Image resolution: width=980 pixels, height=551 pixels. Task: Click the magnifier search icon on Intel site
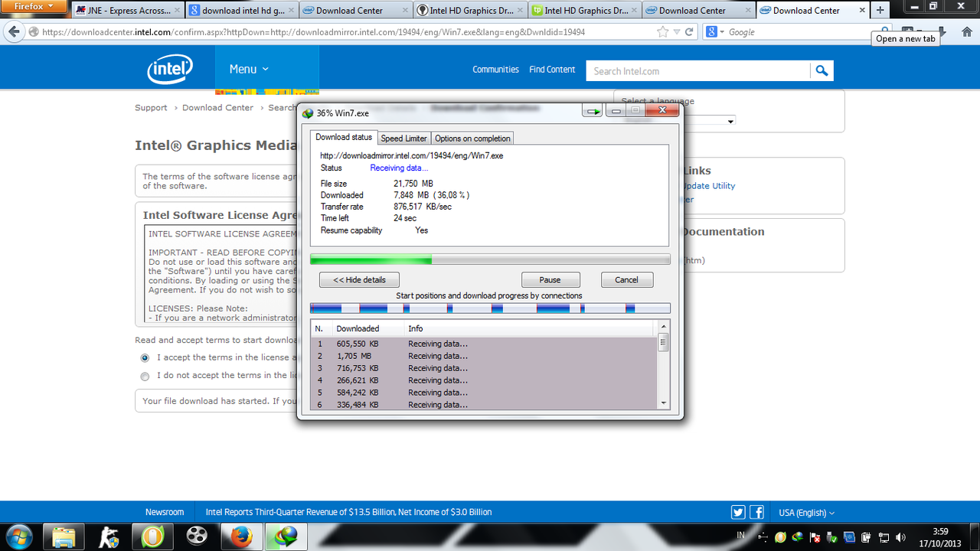822,70
